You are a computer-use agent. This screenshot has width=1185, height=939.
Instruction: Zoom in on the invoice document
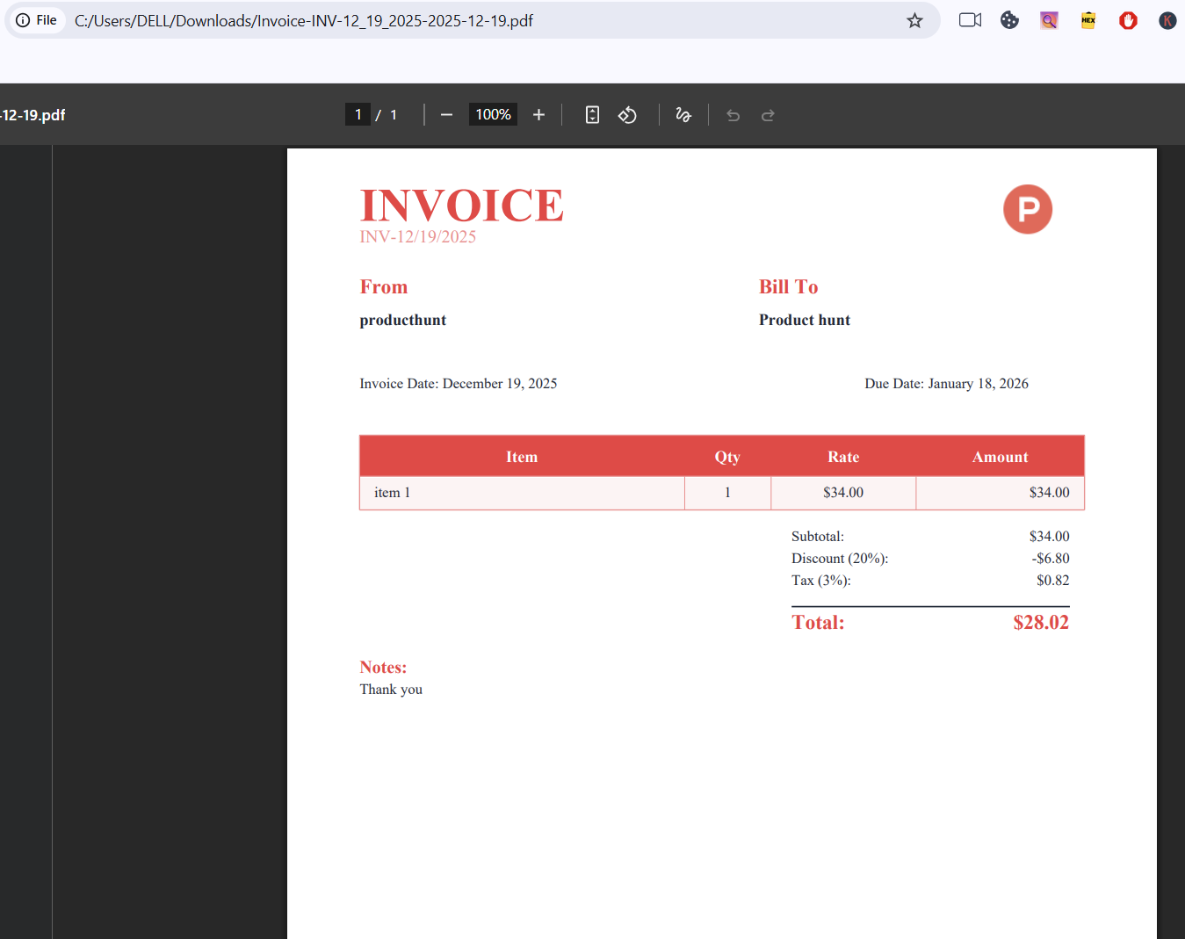point(538,114)
